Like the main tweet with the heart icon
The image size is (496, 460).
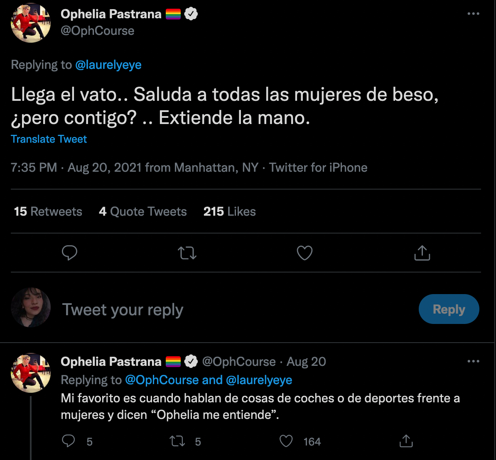click(304, 253)
